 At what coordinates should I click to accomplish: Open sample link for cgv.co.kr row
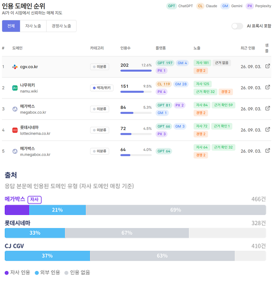point(267,66)
